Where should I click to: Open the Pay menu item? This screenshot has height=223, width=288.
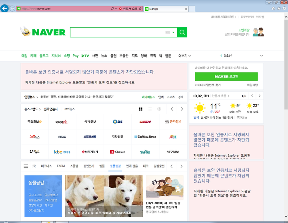coord(76,56)
